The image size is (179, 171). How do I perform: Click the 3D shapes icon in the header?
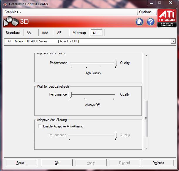pos(11,21)
